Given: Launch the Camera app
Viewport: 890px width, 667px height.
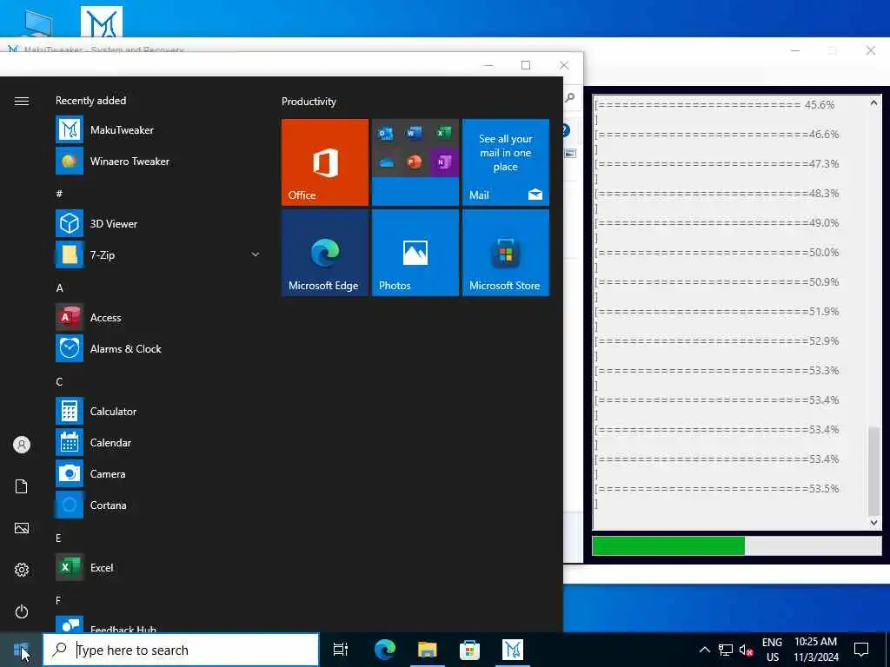Looking at the screenshot, I should point(158,473).
